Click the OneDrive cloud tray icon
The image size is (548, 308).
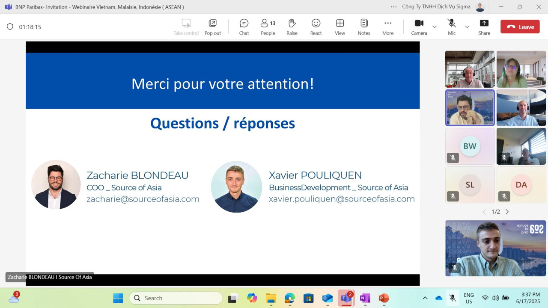pos(439,298)
